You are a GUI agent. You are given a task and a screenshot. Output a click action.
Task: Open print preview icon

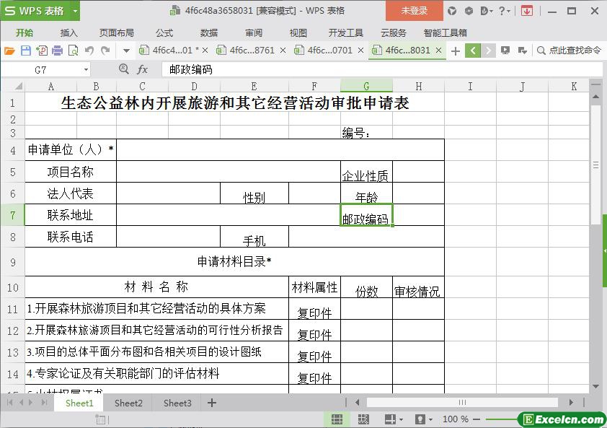coord(73,51)
